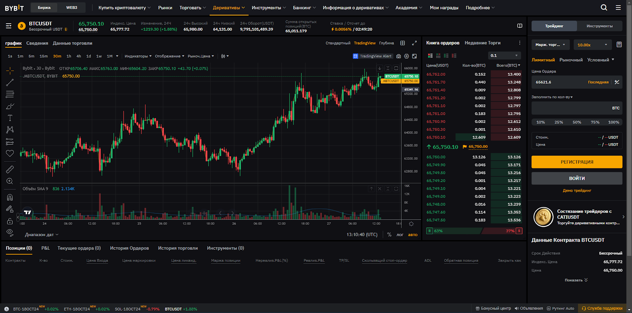Click Последняя price link
This screenshot has height=313, width=632.
tap(598, 82)
